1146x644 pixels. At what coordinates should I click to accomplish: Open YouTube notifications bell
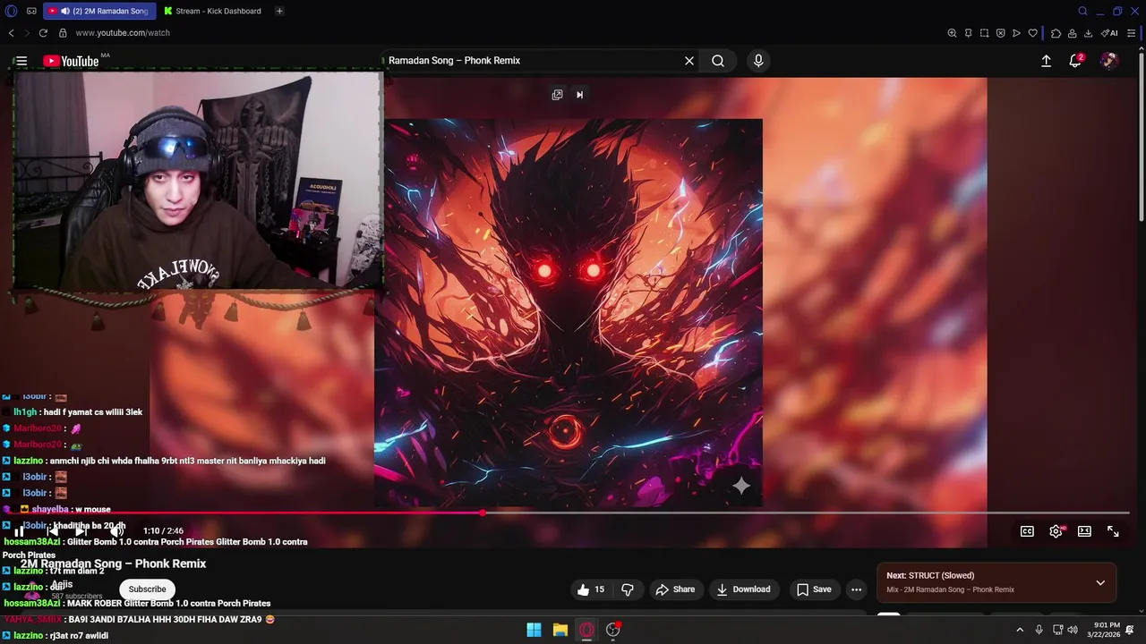(x=1075, y=61)
